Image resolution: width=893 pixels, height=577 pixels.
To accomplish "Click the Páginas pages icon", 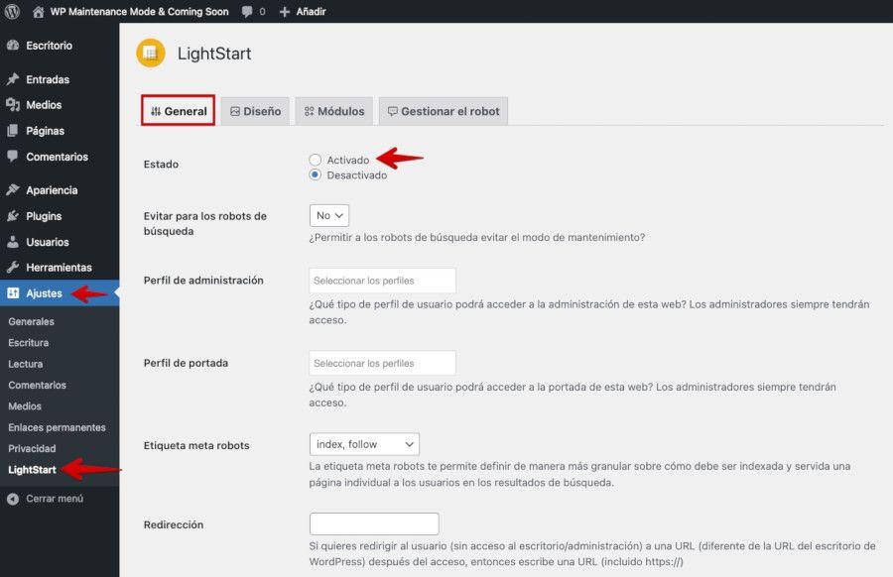I will coord(13,131).
